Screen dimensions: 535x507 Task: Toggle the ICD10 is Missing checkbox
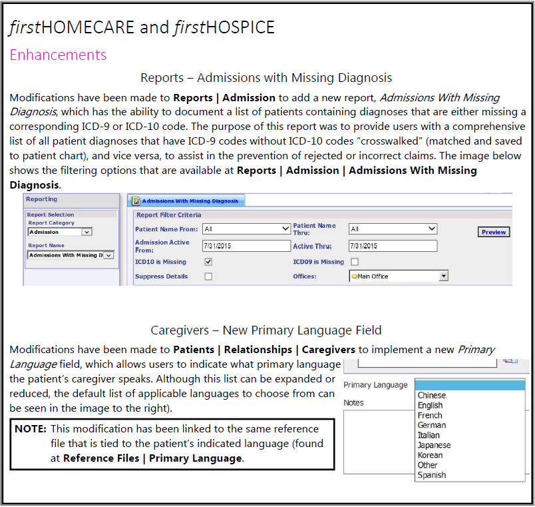tap(208, 262)
